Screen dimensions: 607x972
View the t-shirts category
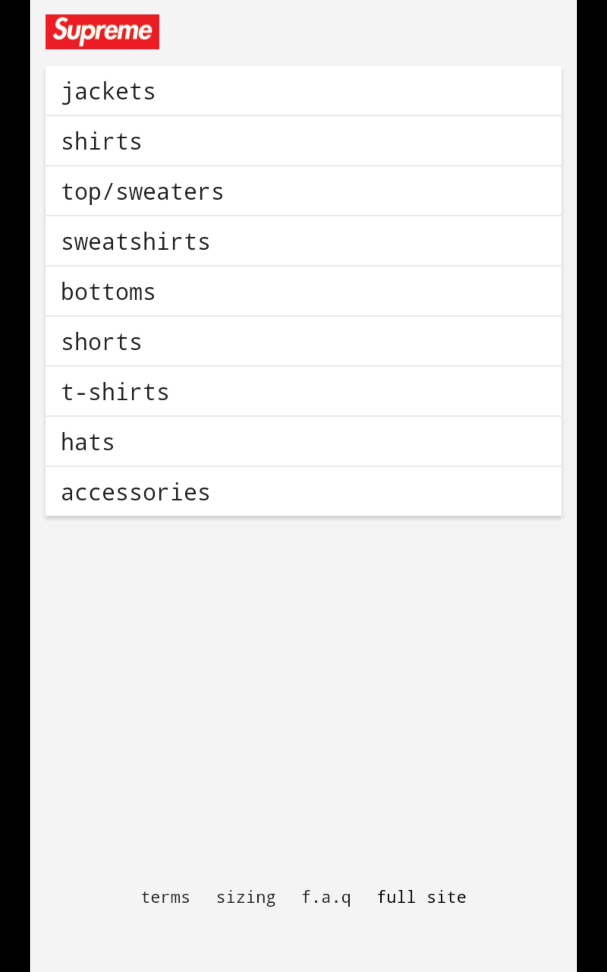point(303,392)
